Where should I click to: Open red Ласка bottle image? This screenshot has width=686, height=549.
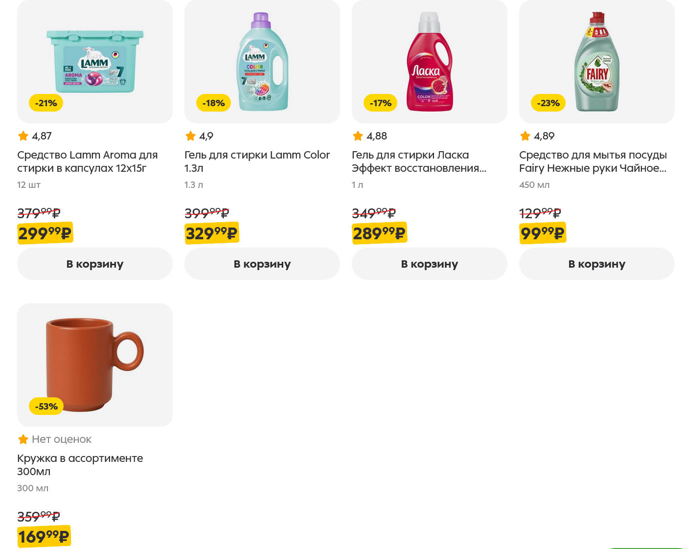coord(430,61)
